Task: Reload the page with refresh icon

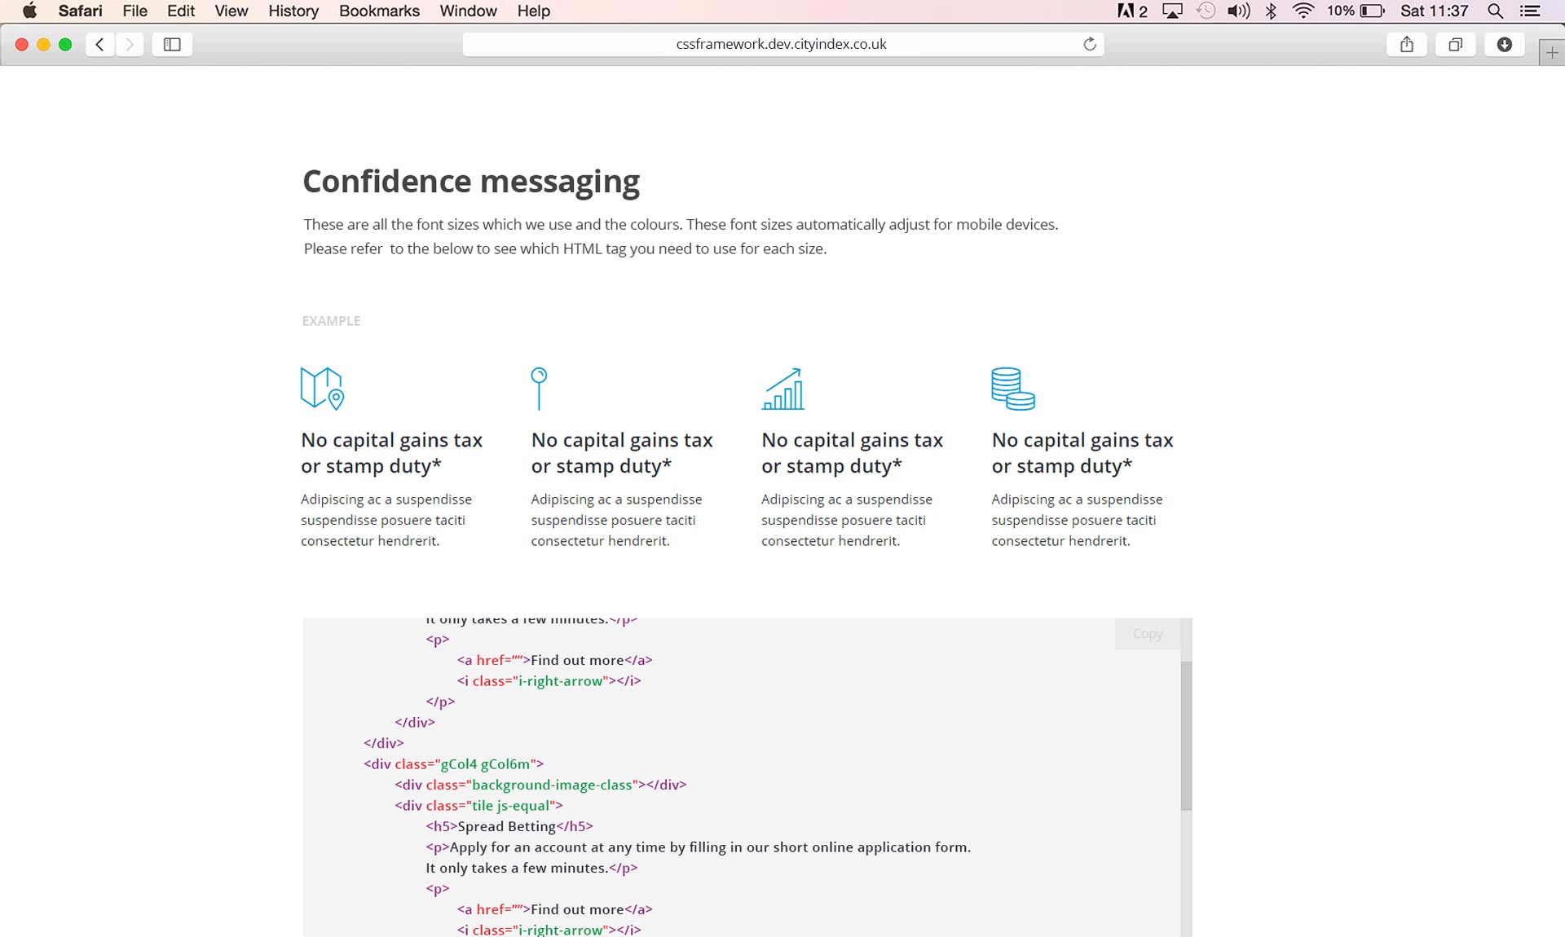Action: (1089, 44)
